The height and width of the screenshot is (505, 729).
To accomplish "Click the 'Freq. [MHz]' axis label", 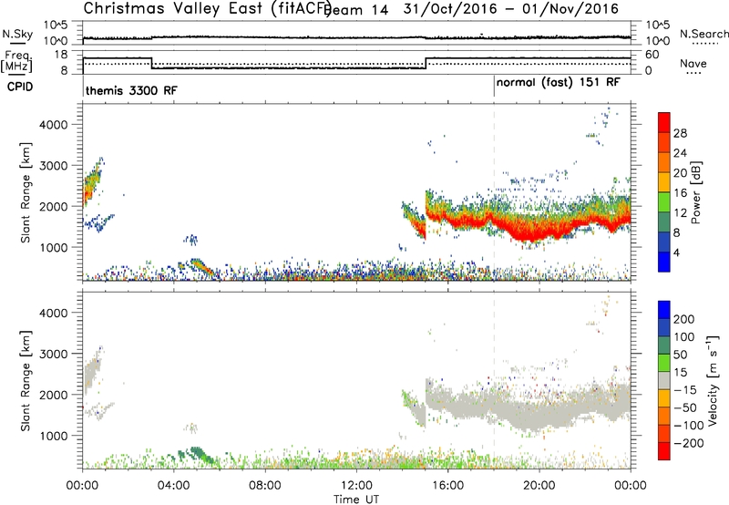I will (16, 62).
